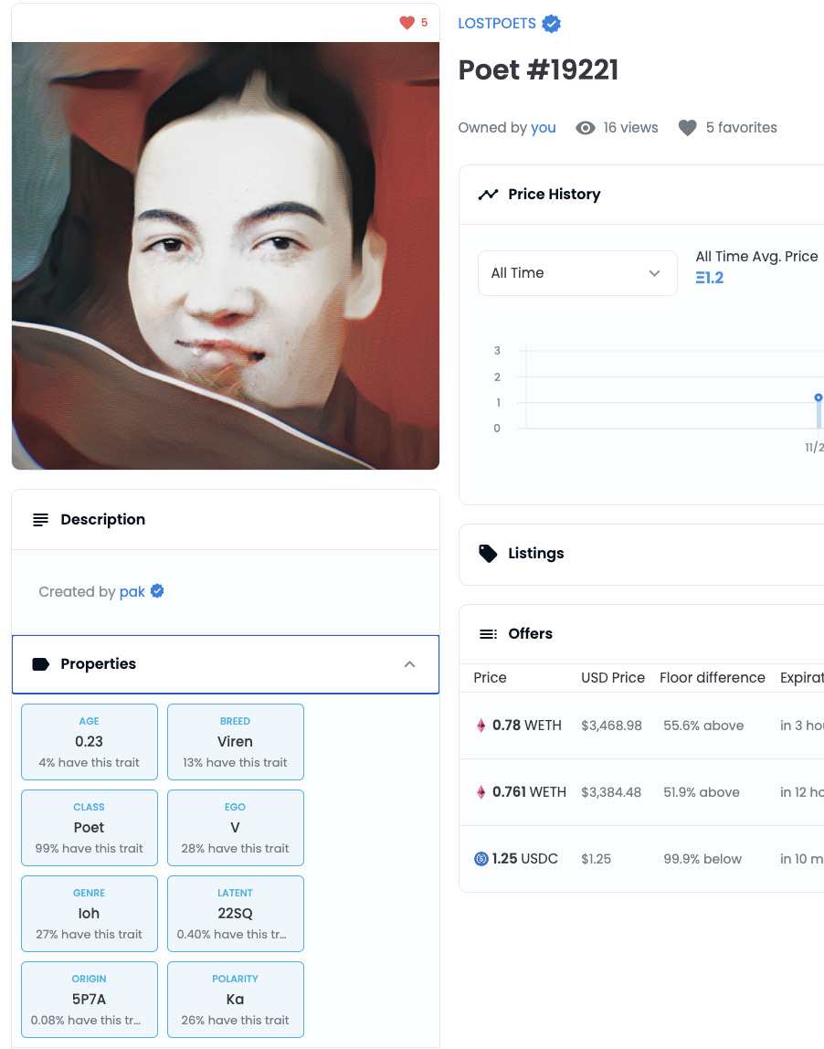Select the BREED Viren property card
The width and height of the screenshot is (824, 1049).
coord(236,742)
